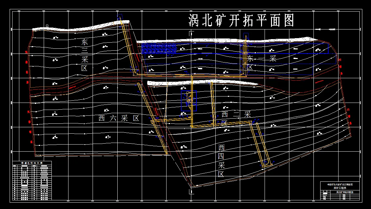
Task: Select the '西六采区' mining district label
Action: [119, 118]
